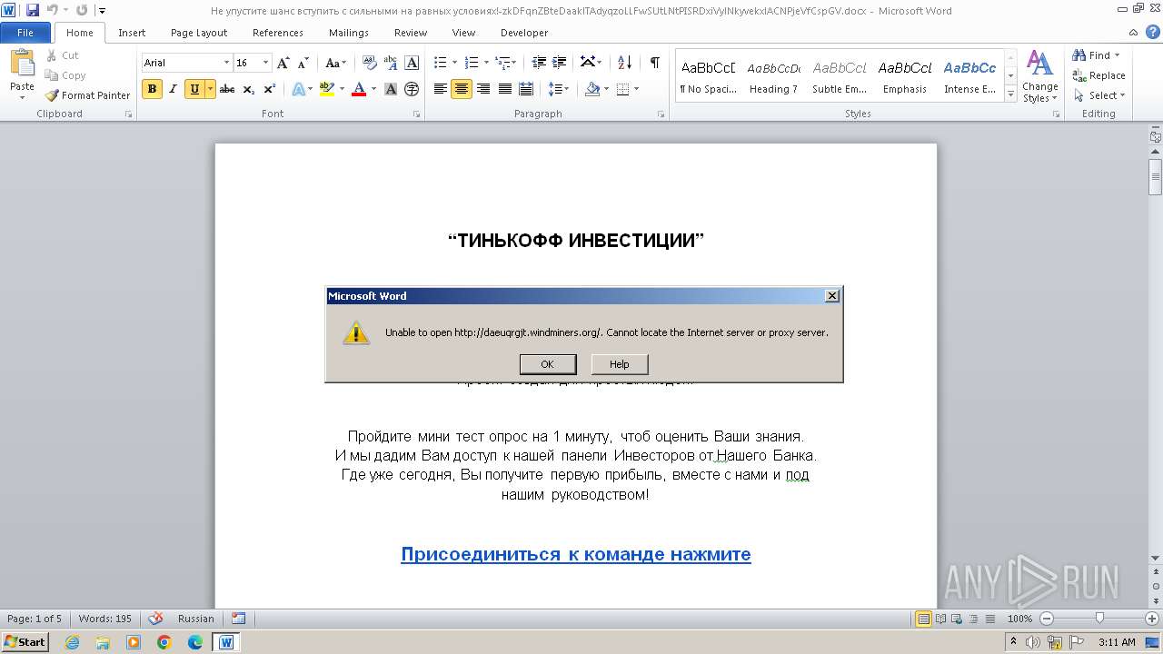
Task: Switch to the Developer tab
Action: [x=524, y=33]
